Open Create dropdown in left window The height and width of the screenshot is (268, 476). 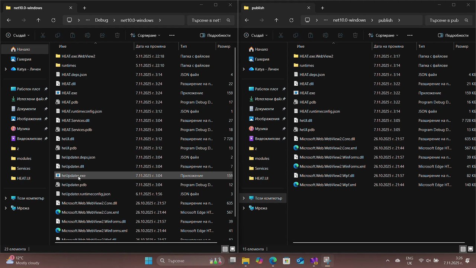(18, 35)
